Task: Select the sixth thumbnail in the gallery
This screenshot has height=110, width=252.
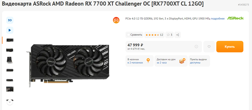Action: (x=10, y=89)
